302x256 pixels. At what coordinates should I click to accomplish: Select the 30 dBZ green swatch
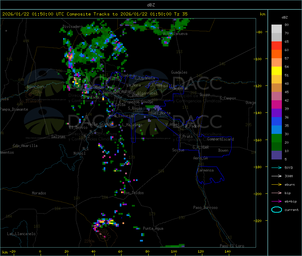(276, 138)
